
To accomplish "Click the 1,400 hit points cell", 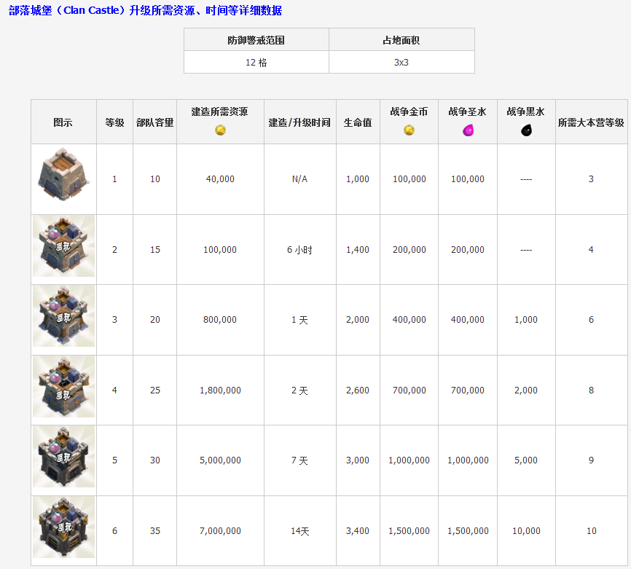I will click(x=358, y=249).
